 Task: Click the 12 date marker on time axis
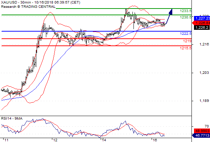[x=55, y=140]
